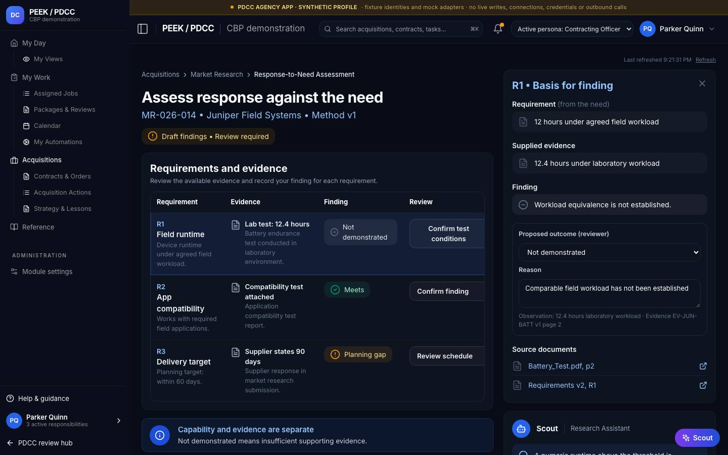Image resolution: width=728 pixels, height=455 pixels.
Task: Click the document icon beside Lab test evidence
Action: 236,224
